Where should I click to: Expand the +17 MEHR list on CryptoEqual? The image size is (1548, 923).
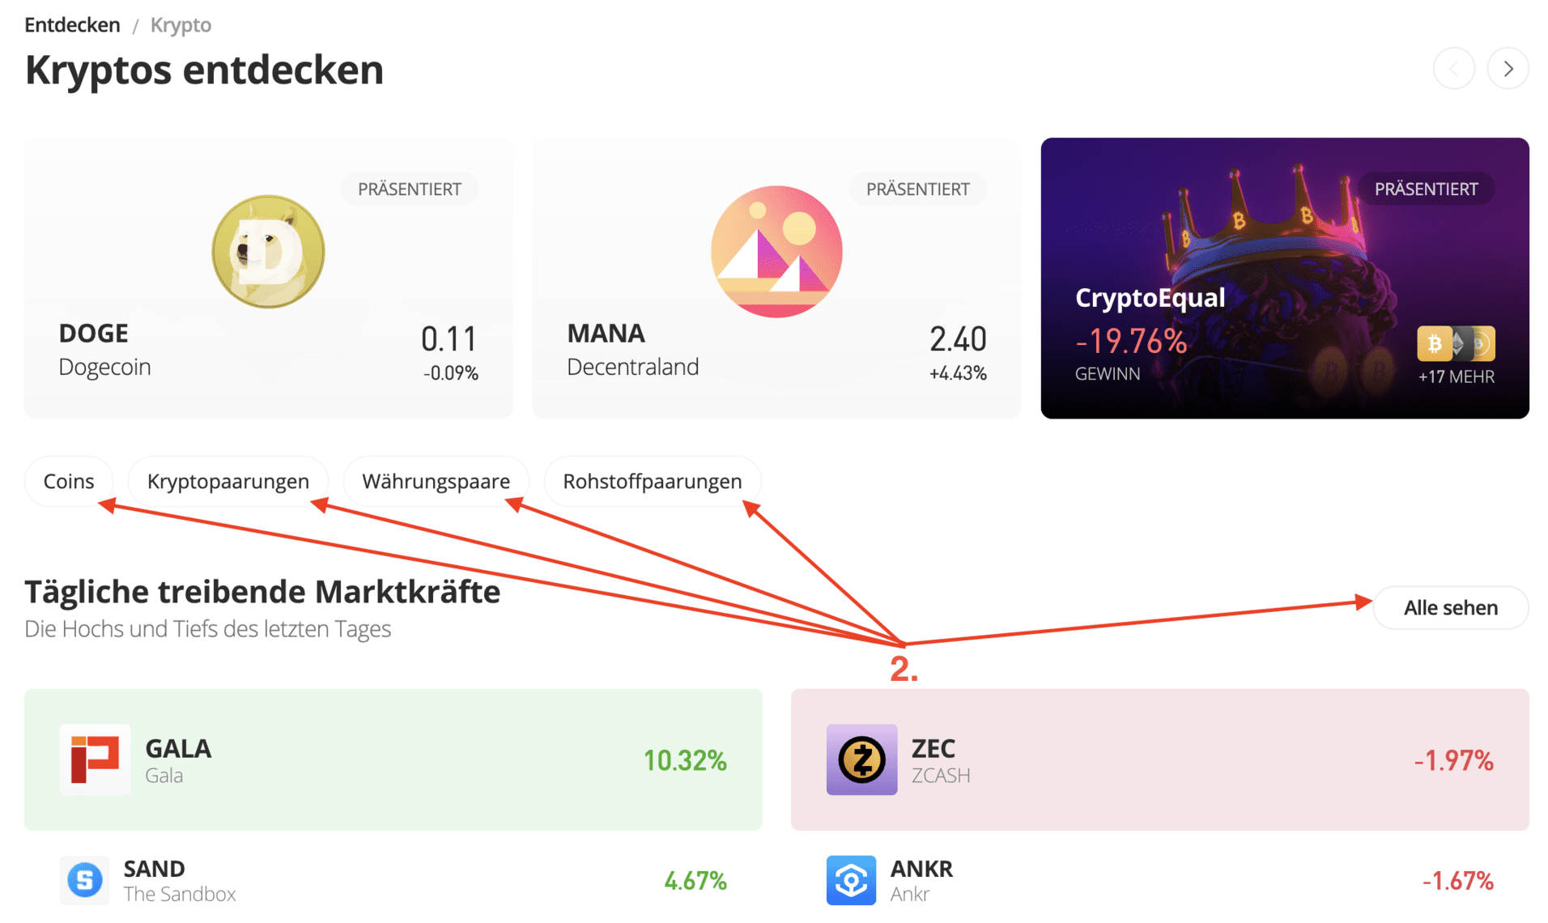(1457, 376)
